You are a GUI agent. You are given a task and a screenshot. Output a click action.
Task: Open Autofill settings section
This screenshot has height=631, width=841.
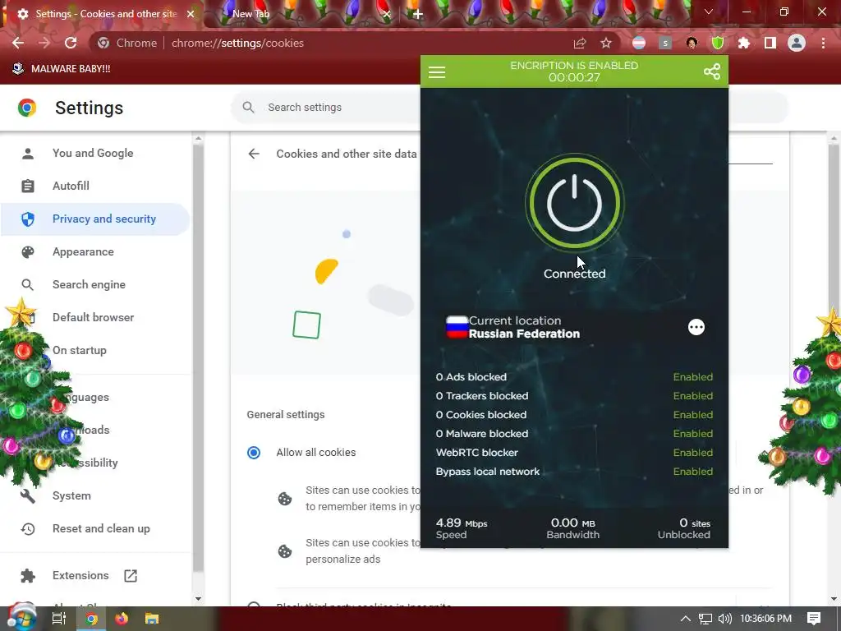(x=71, y=186)
